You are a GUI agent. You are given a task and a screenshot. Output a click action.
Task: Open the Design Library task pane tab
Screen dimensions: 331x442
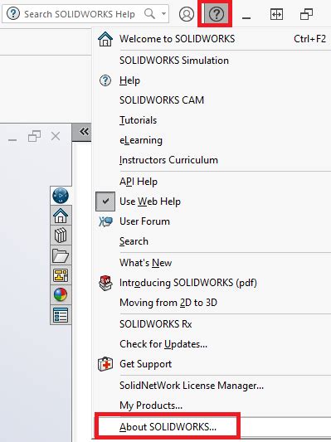tap(61, 235)
